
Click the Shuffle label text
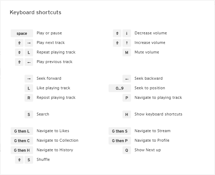pyautogui.click(x=43, y=159)
